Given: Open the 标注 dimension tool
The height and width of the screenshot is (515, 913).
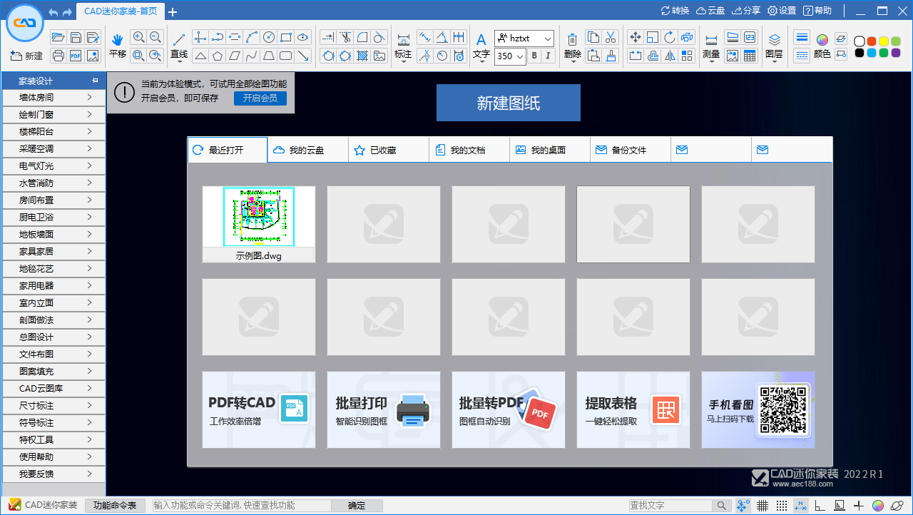Looking at the screenshot, I should tap(403, 46).
